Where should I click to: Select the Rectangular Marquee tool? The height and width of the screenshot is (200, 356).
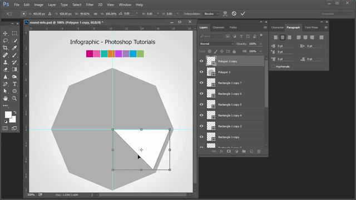click(14, 33)
